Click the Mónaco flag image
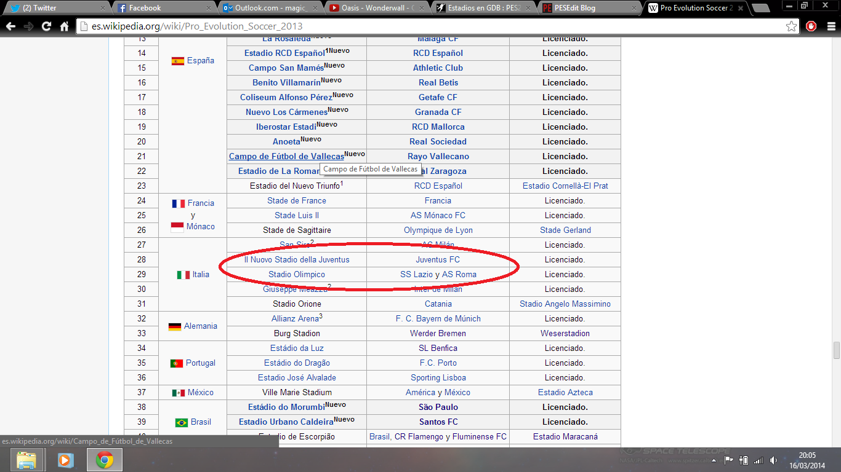This screenshot has height=472, width=841. tap(177, 227)
